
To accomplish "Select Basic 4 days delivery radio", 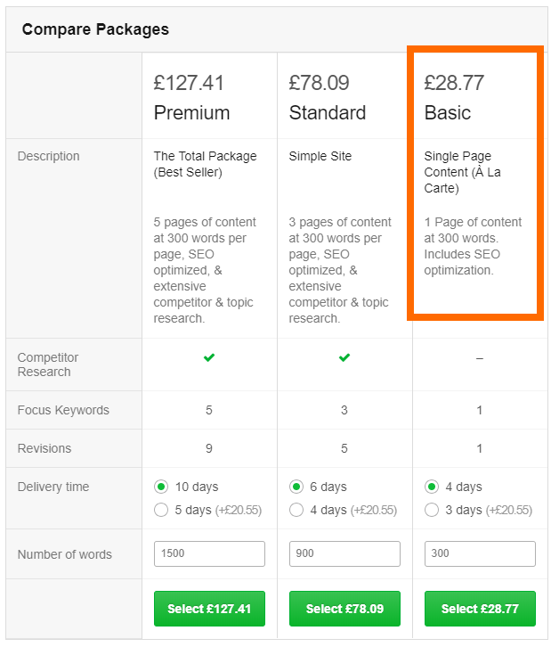I will [x=432, y=487].
